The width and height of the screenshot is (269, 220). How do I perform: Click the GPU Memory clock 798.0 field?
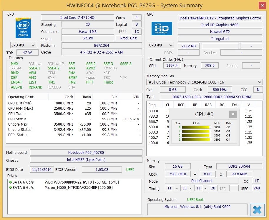click(210, 66)
